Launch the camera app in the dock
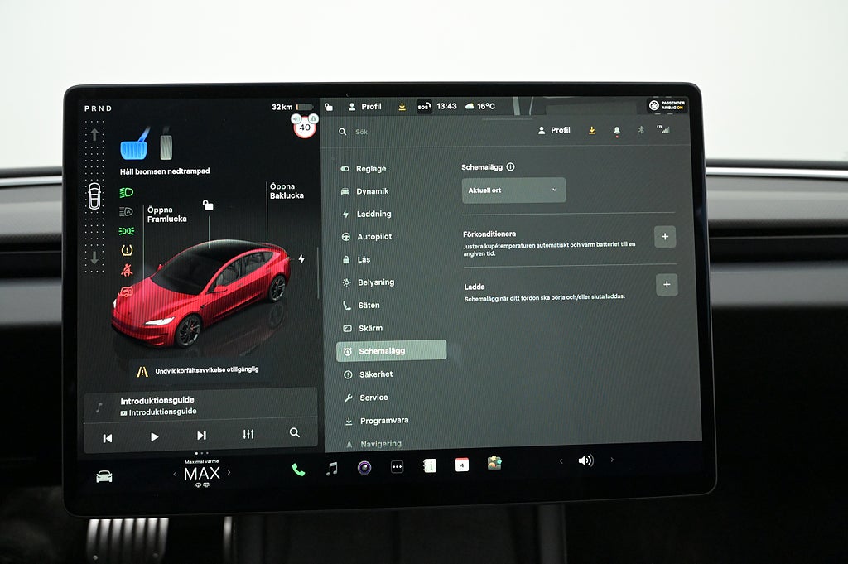Image resolution: width=848 pixels, height=564 pixels. click(x=364, y=467)
